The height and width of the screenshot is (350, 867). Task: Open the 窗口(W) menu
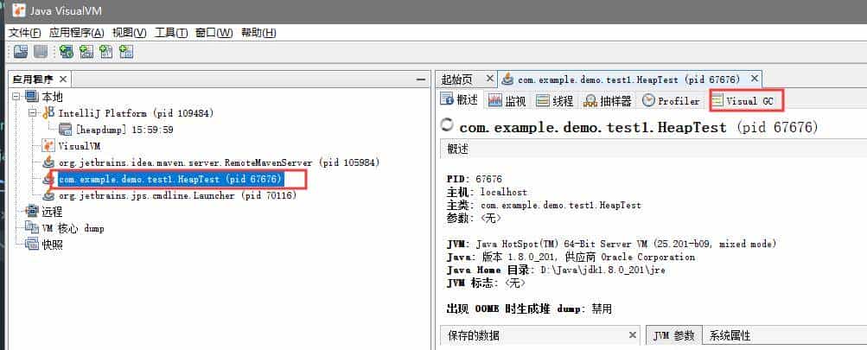tap(214, 33)
